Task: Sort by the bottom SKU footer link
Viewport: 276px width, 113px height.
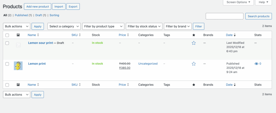Action: (74, 85)
